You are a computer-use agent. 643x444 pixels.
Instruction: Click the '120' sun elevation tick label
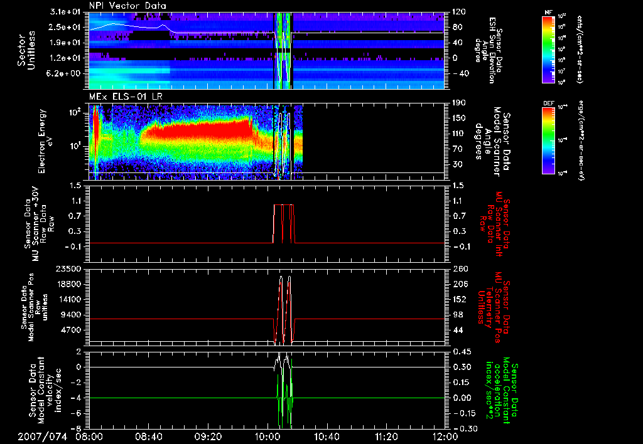[x=459, y=12]
